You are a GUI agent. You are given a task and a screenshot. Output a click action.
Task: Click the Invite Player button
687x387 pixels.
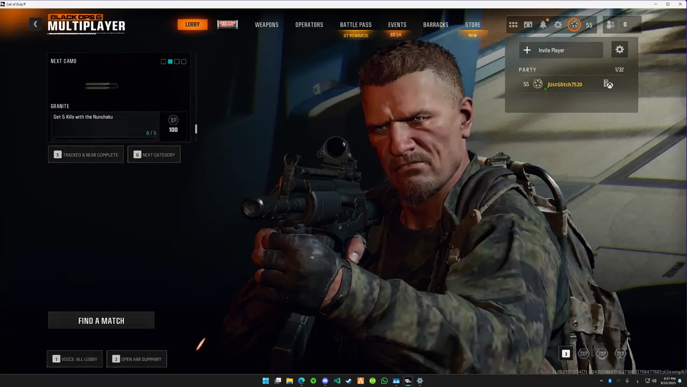coord(561,50)
